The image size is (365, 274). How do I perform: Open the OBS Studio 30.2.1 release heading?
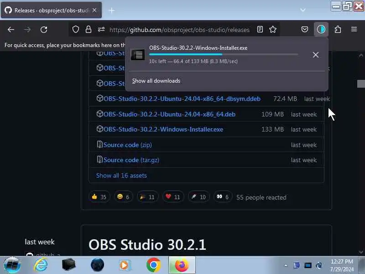[147, 245]
